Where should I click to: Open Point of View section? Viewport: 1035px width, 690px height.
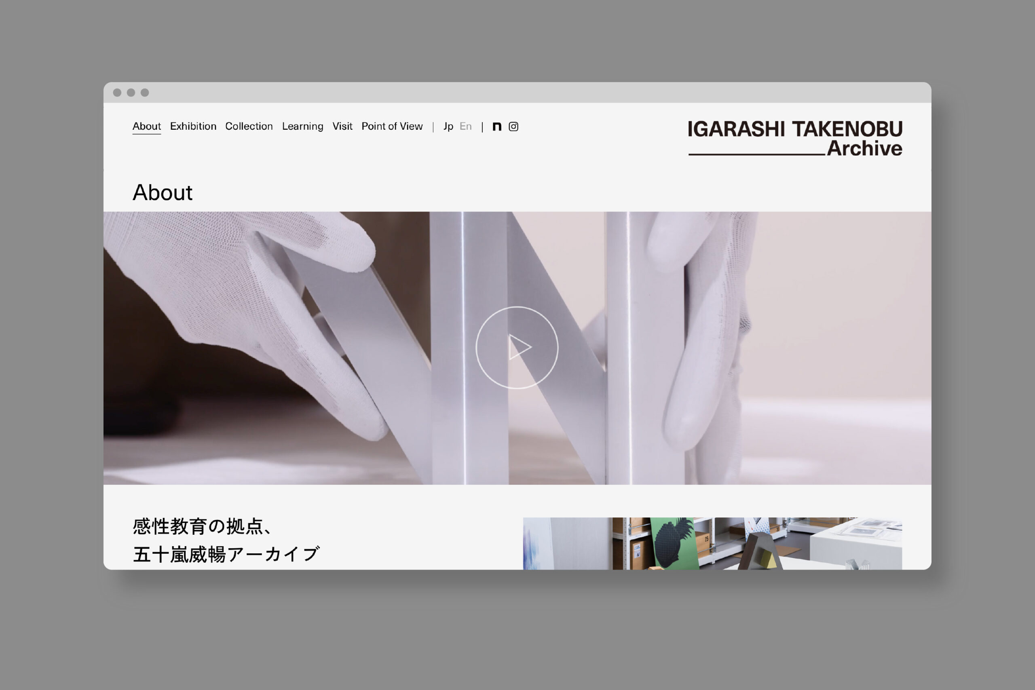392,126
